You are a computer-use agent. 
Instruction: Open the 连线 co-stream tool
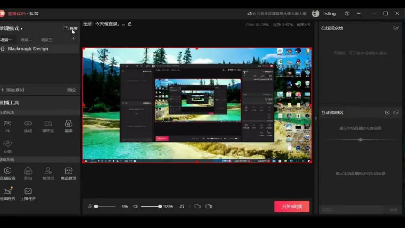[x=28, y=126]
